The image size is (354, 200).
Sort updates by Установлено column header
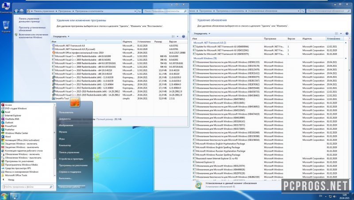pyautogui.click(x=335, y=39)
